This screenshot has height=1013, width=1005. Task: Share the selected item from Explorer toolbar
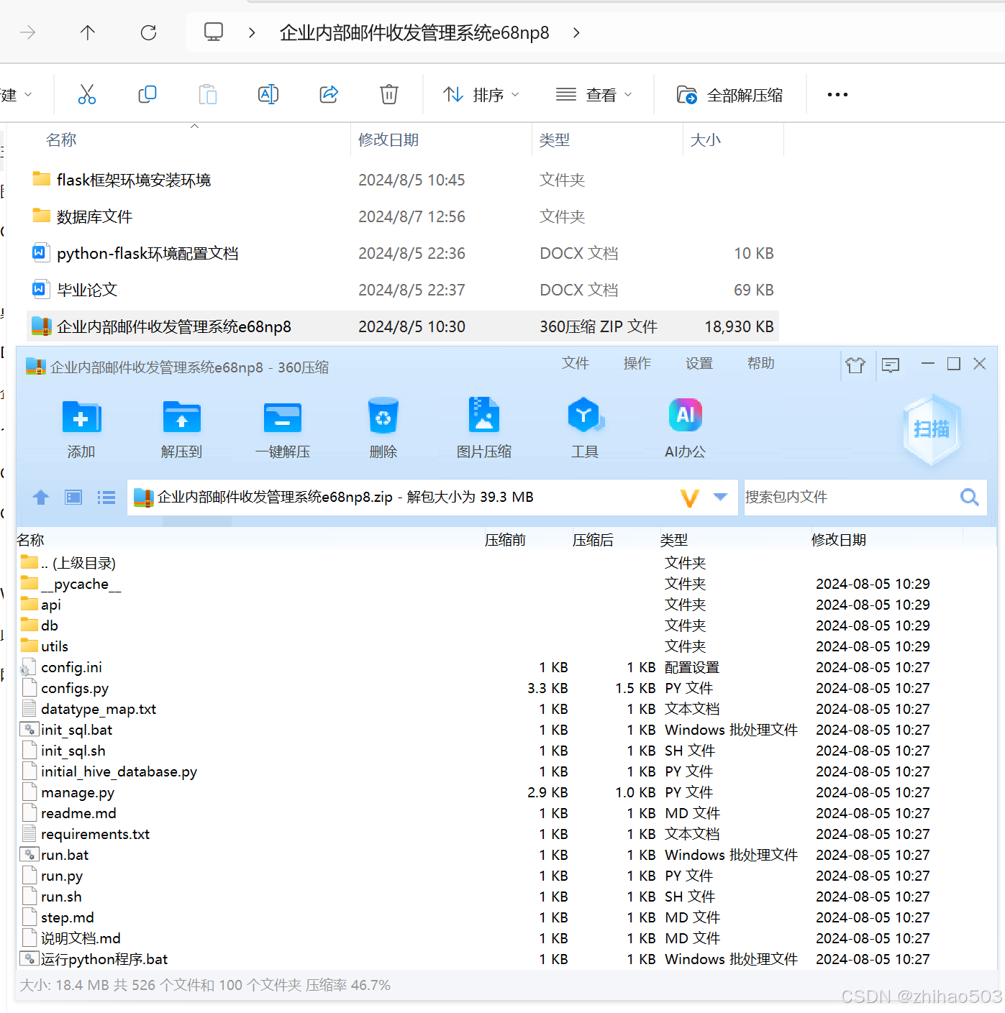point(329,94)
